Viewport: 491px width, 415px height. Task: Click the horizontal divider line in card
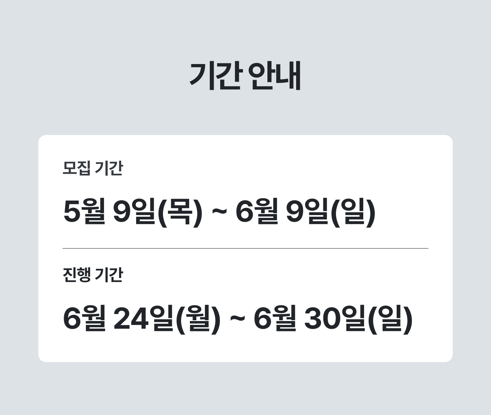pyautogui.click(x=245, y=249)
